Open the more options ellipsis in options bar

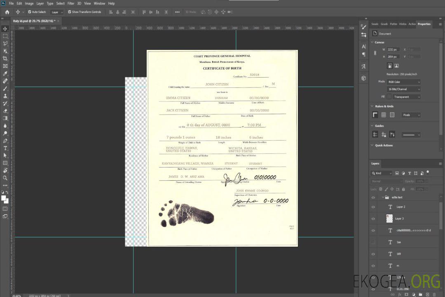point(177,12)
